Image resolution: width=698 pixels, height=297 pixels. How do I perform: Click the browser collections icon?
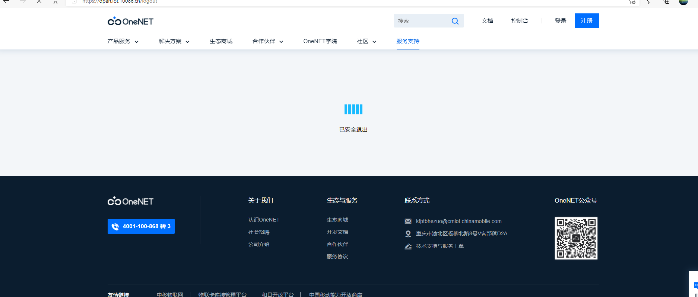667,2
